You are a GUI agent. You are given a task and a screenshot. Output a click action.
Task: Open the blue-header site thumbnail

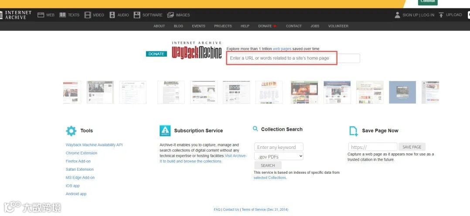[337, 92]
